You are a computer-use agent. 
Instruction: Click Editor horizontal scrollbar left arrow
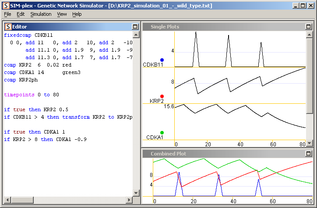click(x=6, y=200)
